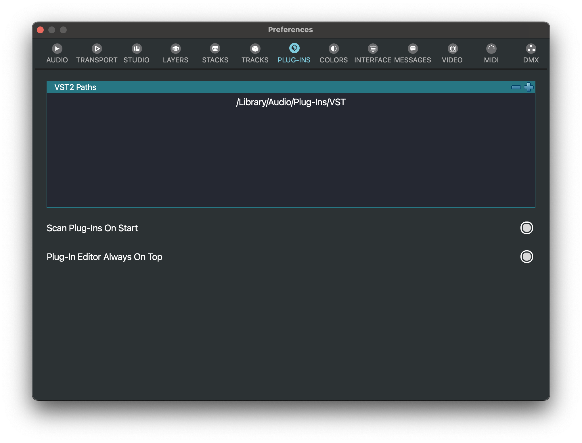
Task: Select the Messages speech bubble icon
Action: pyautogui.click(x=413, y=49)
